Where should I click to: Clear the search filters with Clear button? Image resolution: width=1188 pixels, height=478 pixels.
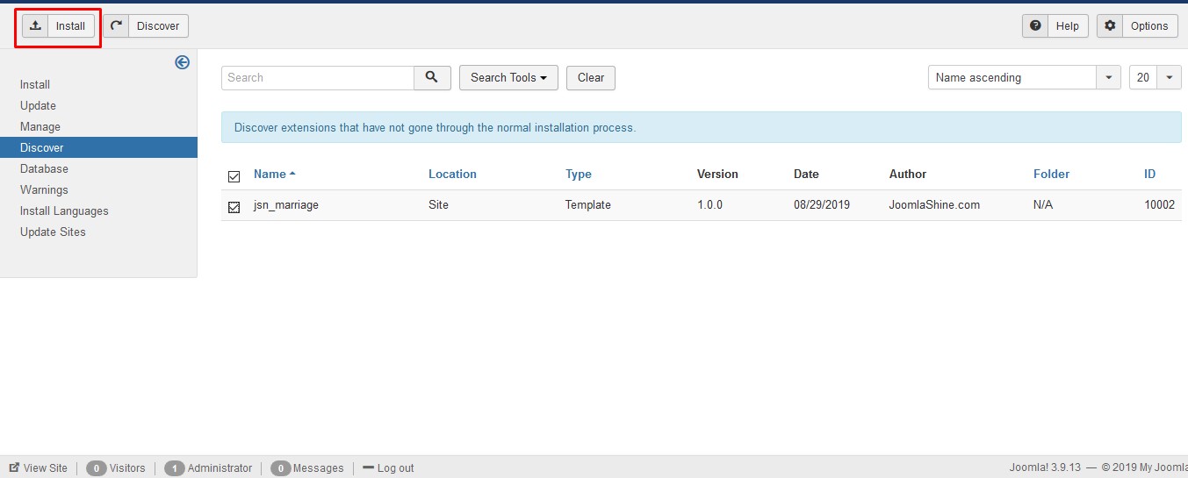click(591, 77)
